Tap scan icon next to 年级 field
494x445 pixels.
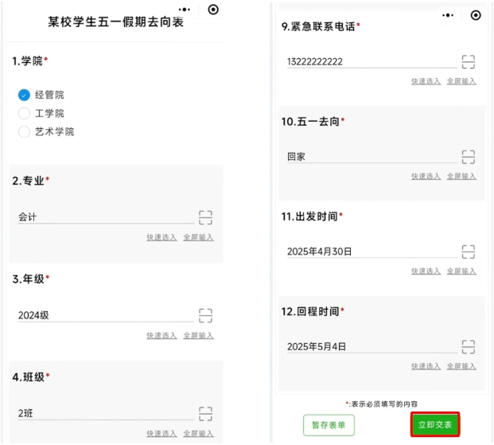pos(205,316)
